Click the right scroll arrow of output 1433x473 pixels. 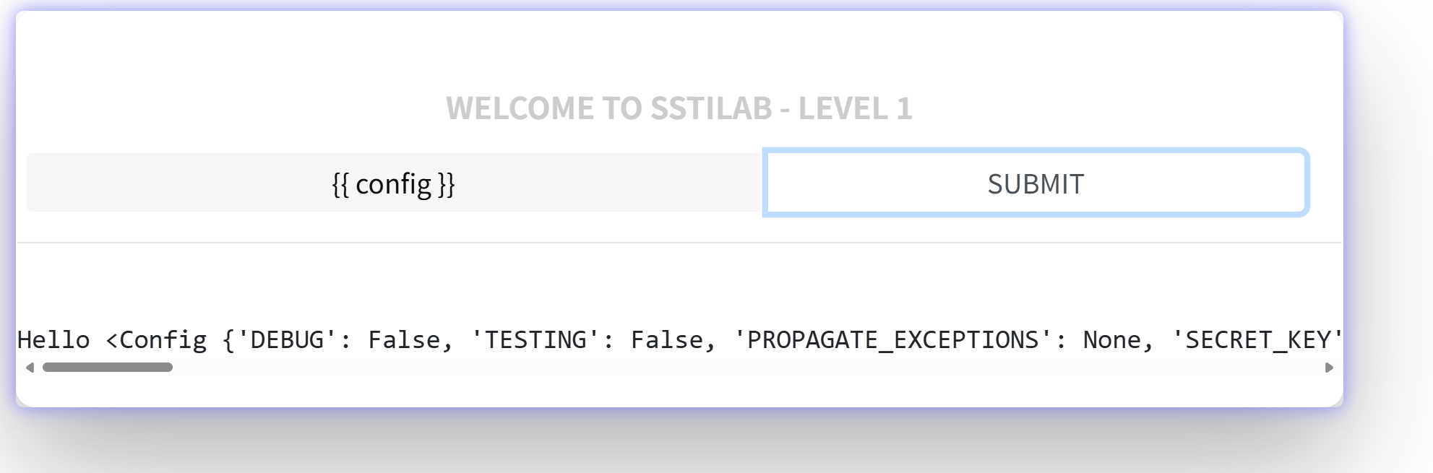[1328, 368]
